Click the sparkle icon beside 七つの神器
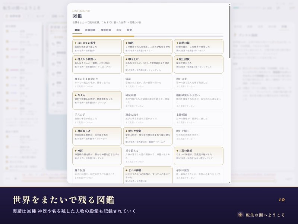 click(126, 170)
